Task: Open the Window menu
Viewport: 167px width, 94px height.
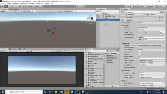Action: pos(47,4)
